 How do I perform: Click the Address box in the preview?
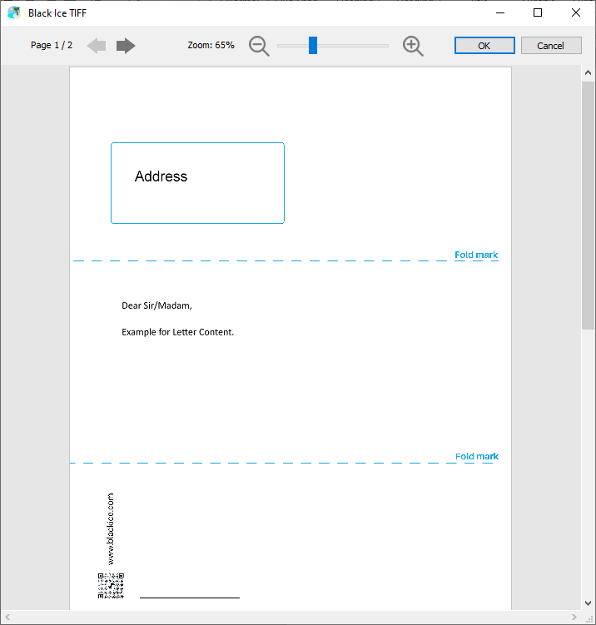point(197,183)
